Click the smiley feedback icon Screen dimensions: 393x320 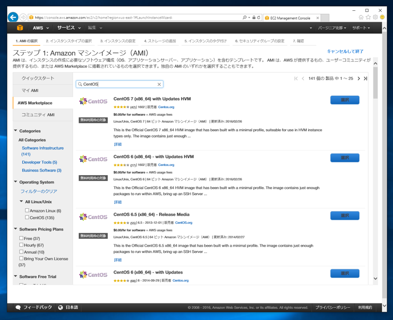(x=382, y=17)
